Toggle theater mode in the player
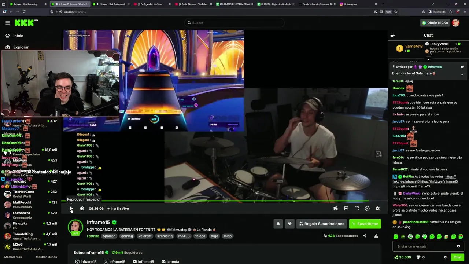The image size is (469, 264). tap(346, 208)
